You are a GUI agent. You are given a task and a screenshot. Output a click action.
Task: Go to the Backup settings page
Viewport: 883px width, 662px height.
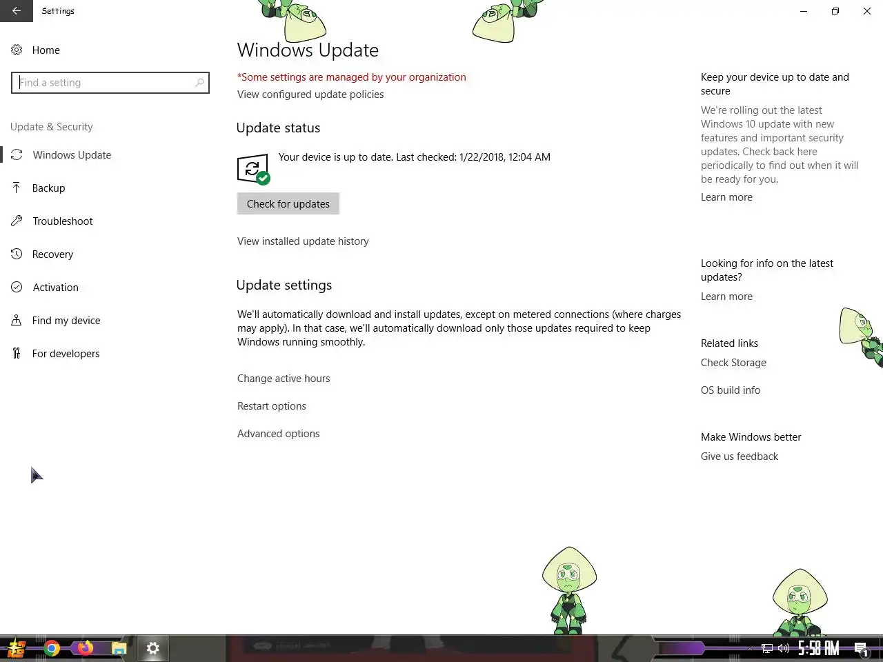click(48, 188)
